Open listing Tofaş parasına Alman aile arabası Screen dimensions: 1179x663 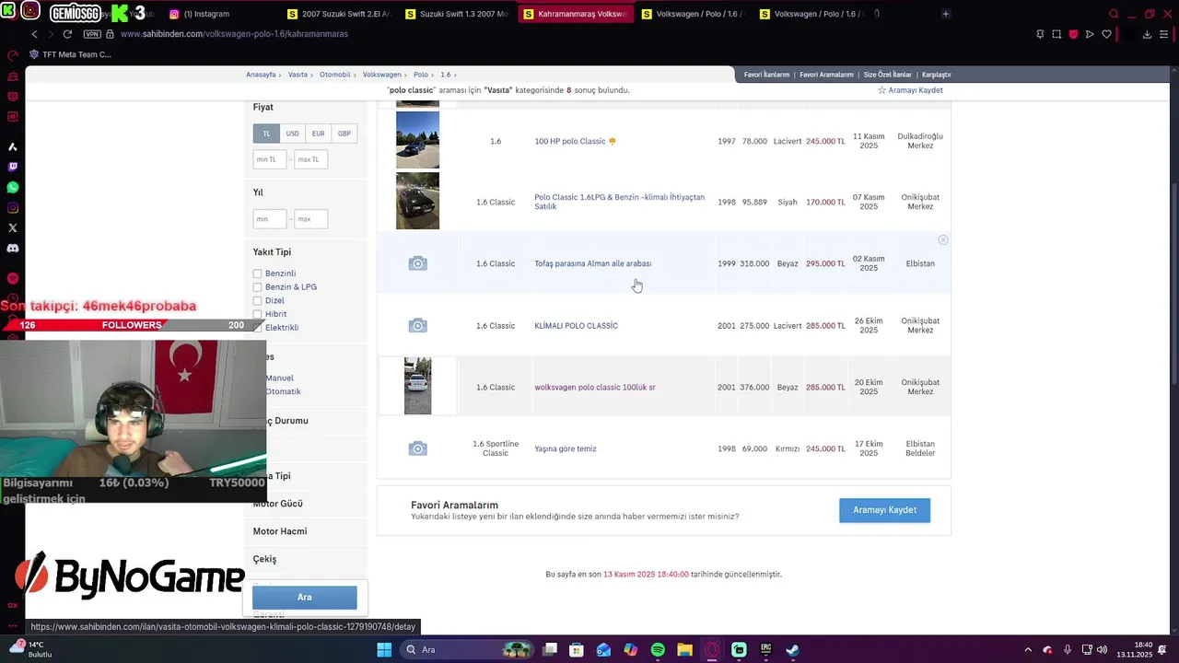coord(592,263)
